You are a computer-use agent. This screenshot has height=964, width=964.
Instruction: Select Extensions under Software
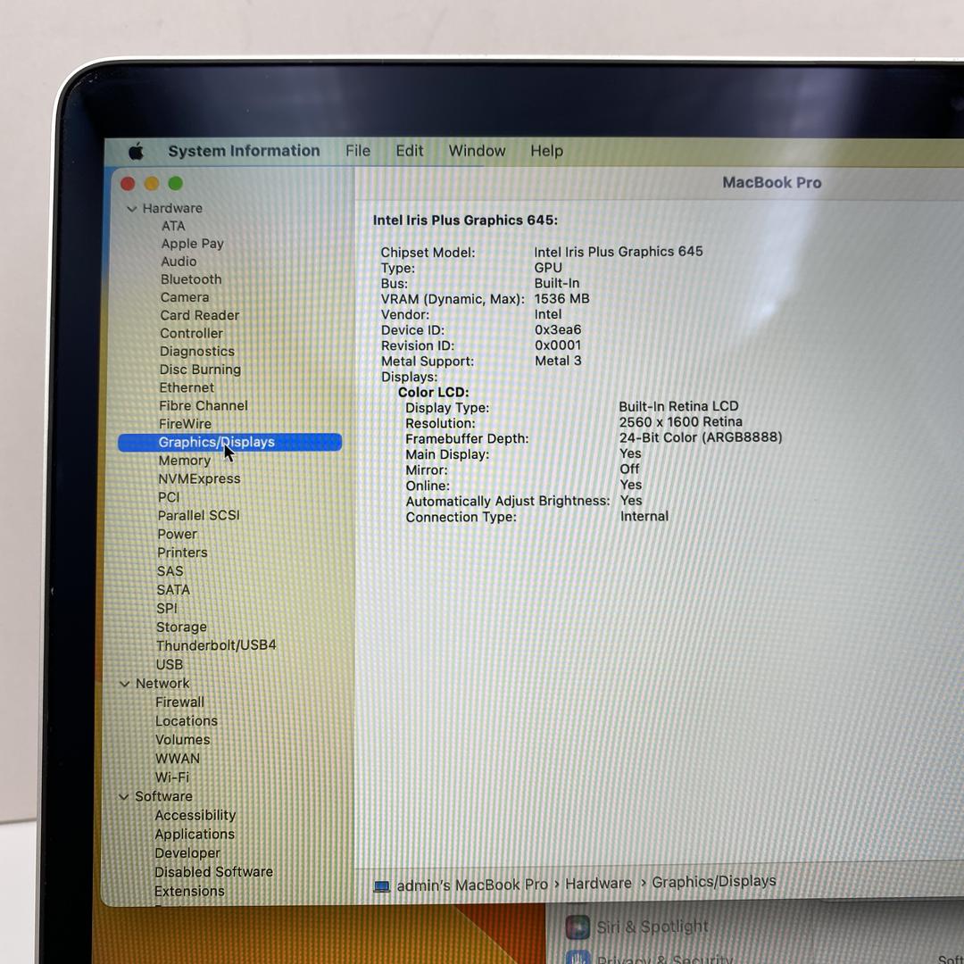click(189, 891)
